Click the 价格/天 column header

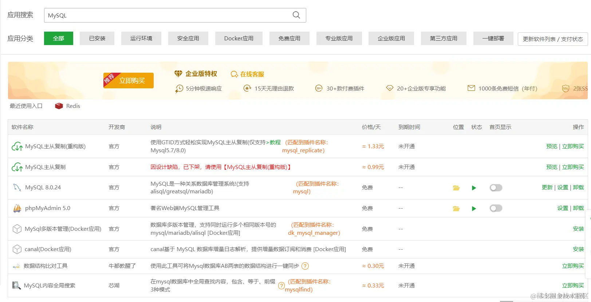pos(371,127)
